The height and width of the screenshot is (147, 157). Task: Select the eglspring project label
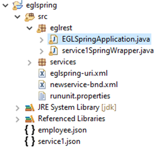click(41, 6)
